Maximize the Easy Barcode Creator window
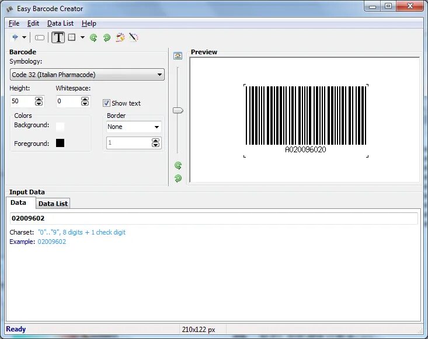The image size is (428, 339). 388,6
